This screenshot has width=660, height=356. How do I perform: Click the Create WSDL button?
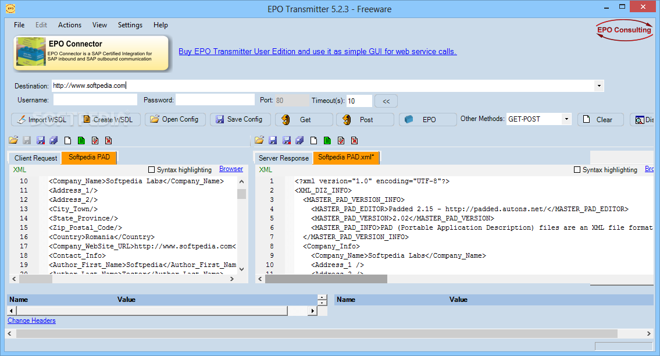point(109,120)
